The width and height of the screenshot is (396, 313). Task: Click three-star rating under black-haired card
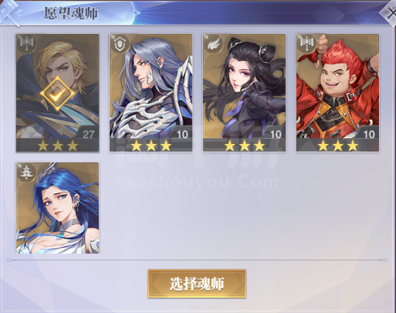[x=244, y=145]
